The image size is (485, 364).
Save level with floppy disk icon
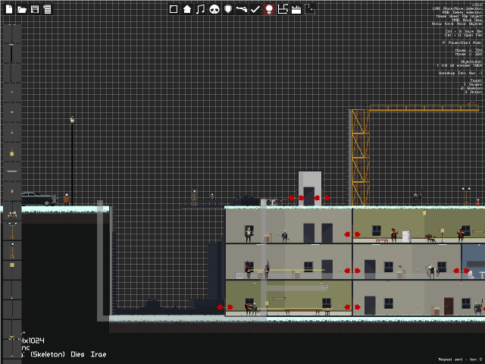tap(35, 9)
